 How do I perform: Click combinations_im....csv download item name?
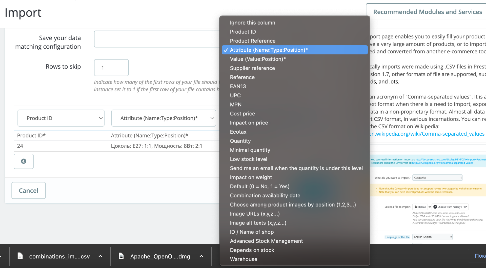59,257
